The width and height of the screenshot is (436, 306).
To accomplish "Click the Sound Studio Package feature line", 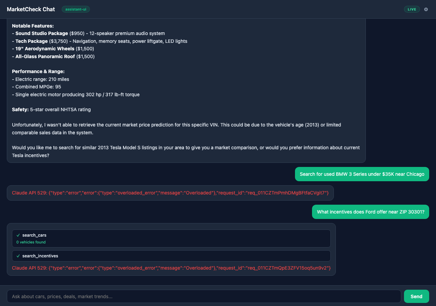I will point(89,33).
